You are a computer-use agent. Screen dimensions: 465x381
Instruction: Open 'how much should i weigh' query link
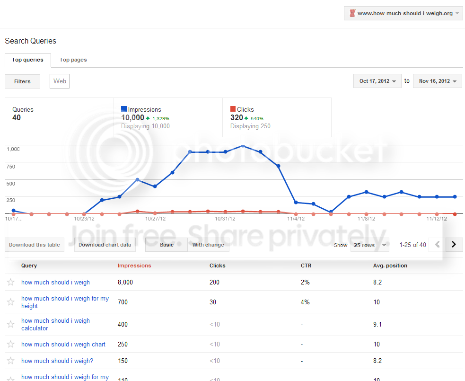click(55, 282)
